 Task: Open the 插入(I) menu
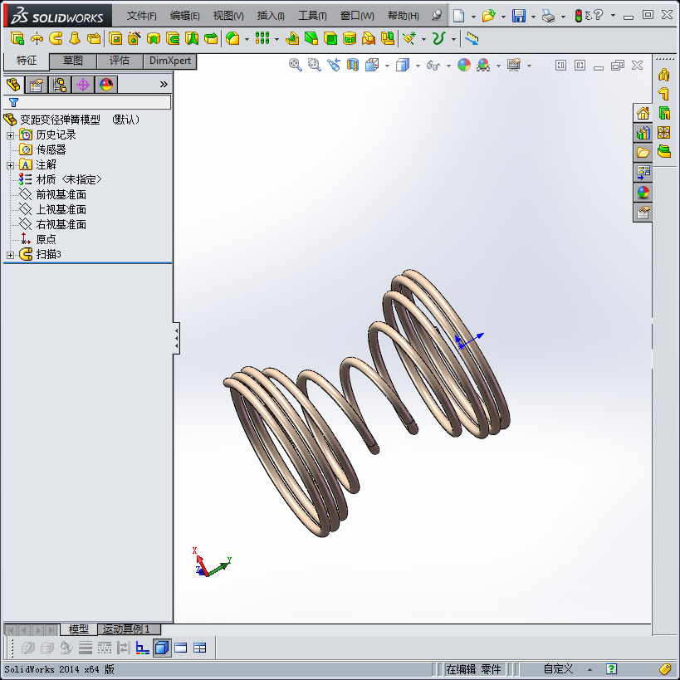[271, 16]
